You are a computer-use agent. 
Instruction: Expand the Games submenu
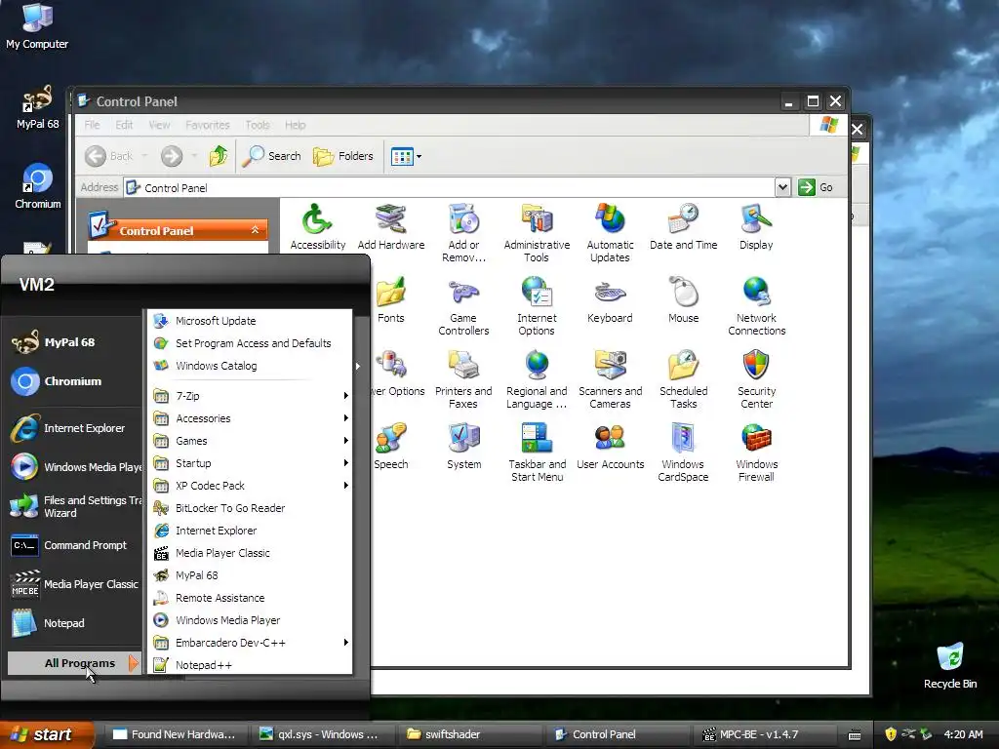(251, 441)
